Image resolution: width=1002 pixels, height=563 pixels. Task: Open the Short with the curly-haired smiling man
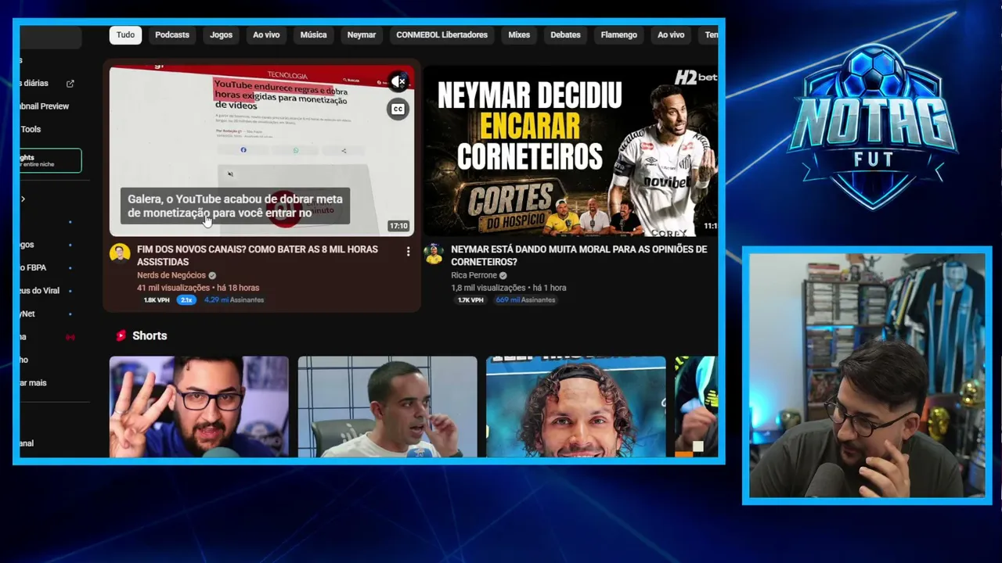coord(576,407)
